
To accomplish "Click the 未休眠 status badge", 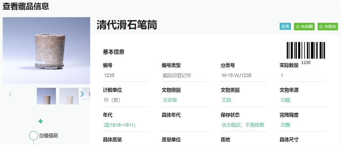I will point(304,26).
